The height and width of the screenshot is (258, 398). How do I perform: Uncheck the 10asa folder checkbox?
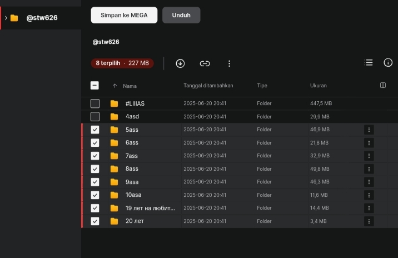click(x=95, y=195)
